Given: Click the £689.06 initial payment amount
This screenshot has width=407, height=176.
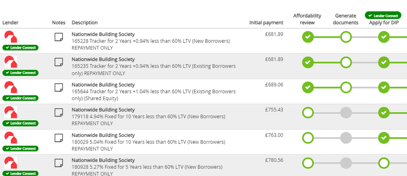Looking at the screenshot, I should pos(274,85).
